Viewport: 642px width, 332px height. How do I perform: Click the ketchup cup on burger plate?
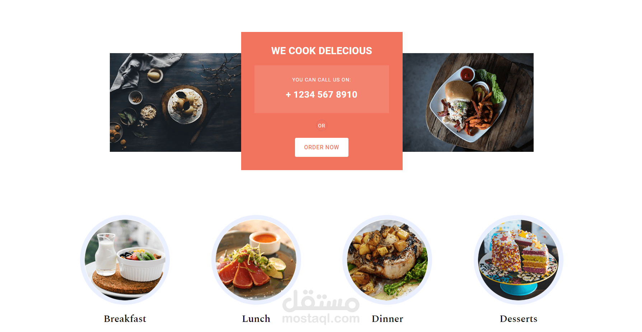click(x=467, y=74)
